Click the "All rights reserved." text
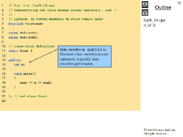 click(155, 133)
